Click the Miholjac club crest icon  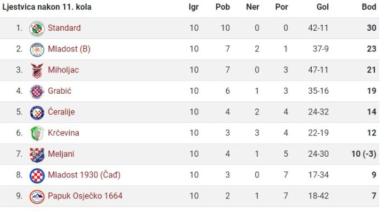(37, 71)
